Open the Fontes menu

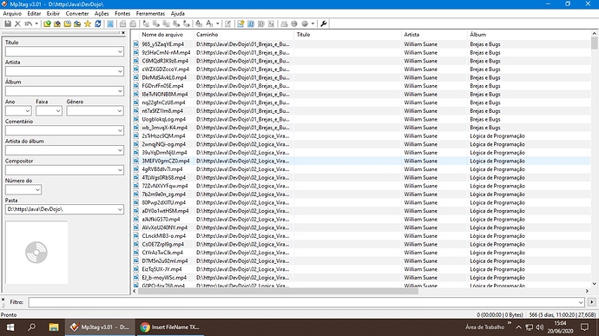122,13
